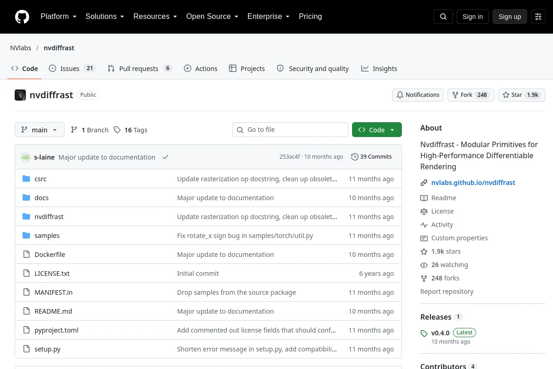Open the Actions tab
Image resolution: width=553 pixels, height=369 pixels.
(200, 68)
